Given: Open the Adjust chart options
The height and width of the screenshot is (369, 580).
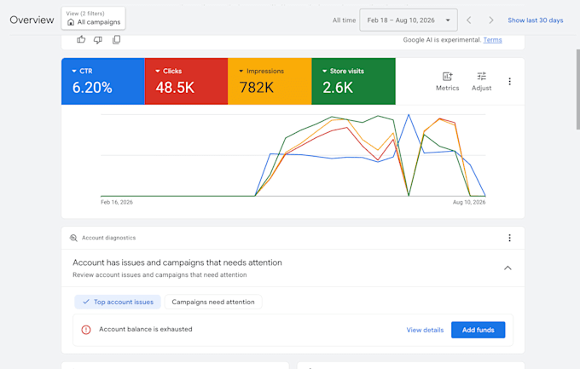Looking at the screenshot, I should click(481, 81).
